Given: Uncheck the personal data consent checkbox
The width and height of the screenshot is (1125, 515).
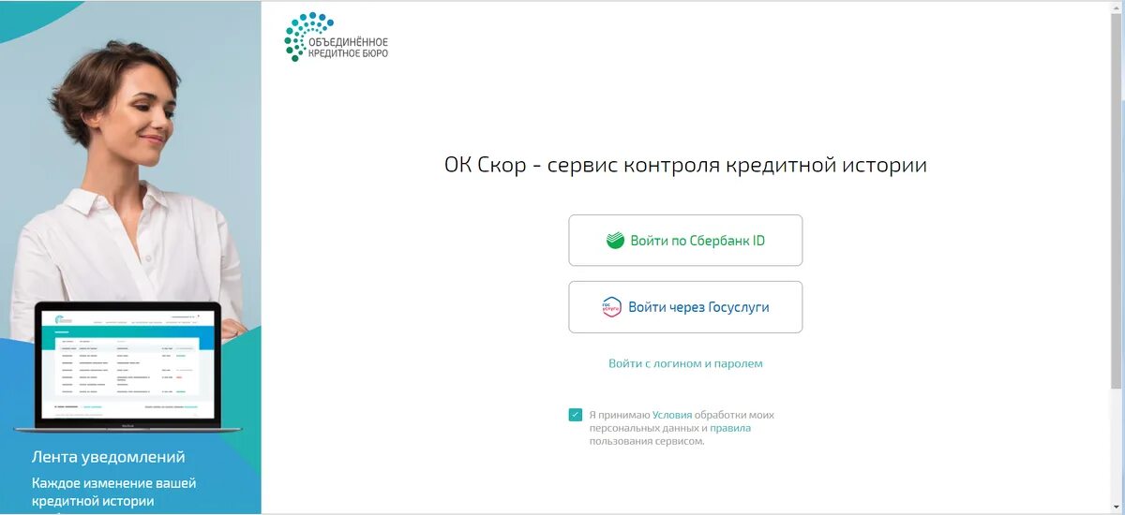Looking at the screenshot, I should (x=576, y=415).
